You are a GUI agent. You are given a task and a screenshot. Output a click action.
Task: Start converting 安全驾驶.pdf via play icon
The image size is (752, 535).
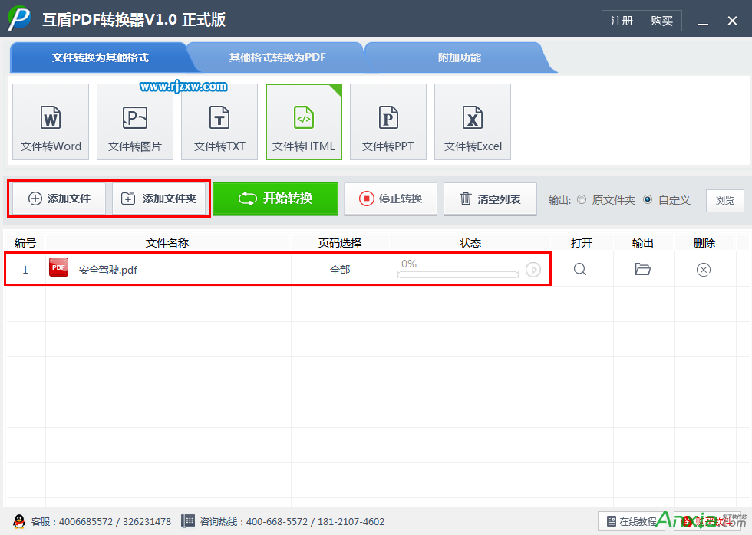tap(533, 270)
